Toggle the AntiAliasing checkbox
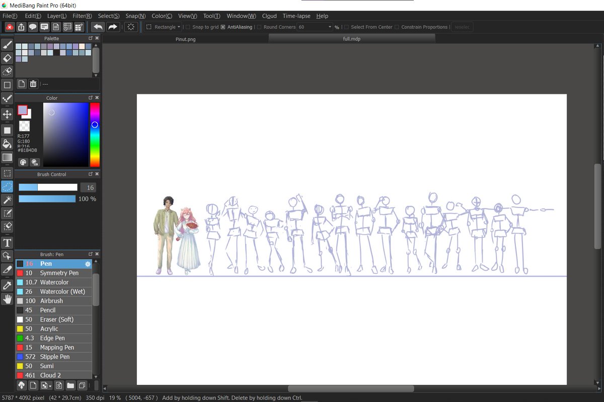 pyautogui.click(x=223, y=27)
